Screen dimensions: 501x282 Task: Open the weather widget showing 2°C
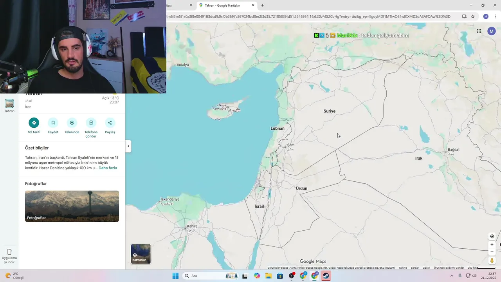pyautogui.click(x=14, y=276)
